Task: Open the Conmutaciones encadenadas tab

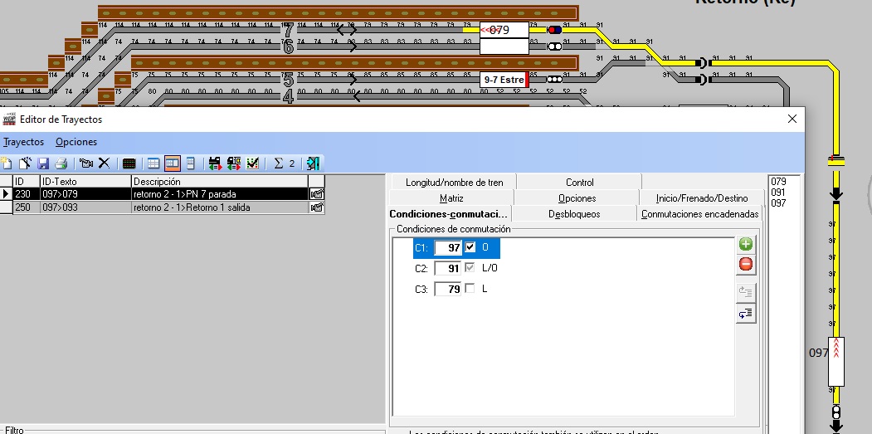Action: 699,213
